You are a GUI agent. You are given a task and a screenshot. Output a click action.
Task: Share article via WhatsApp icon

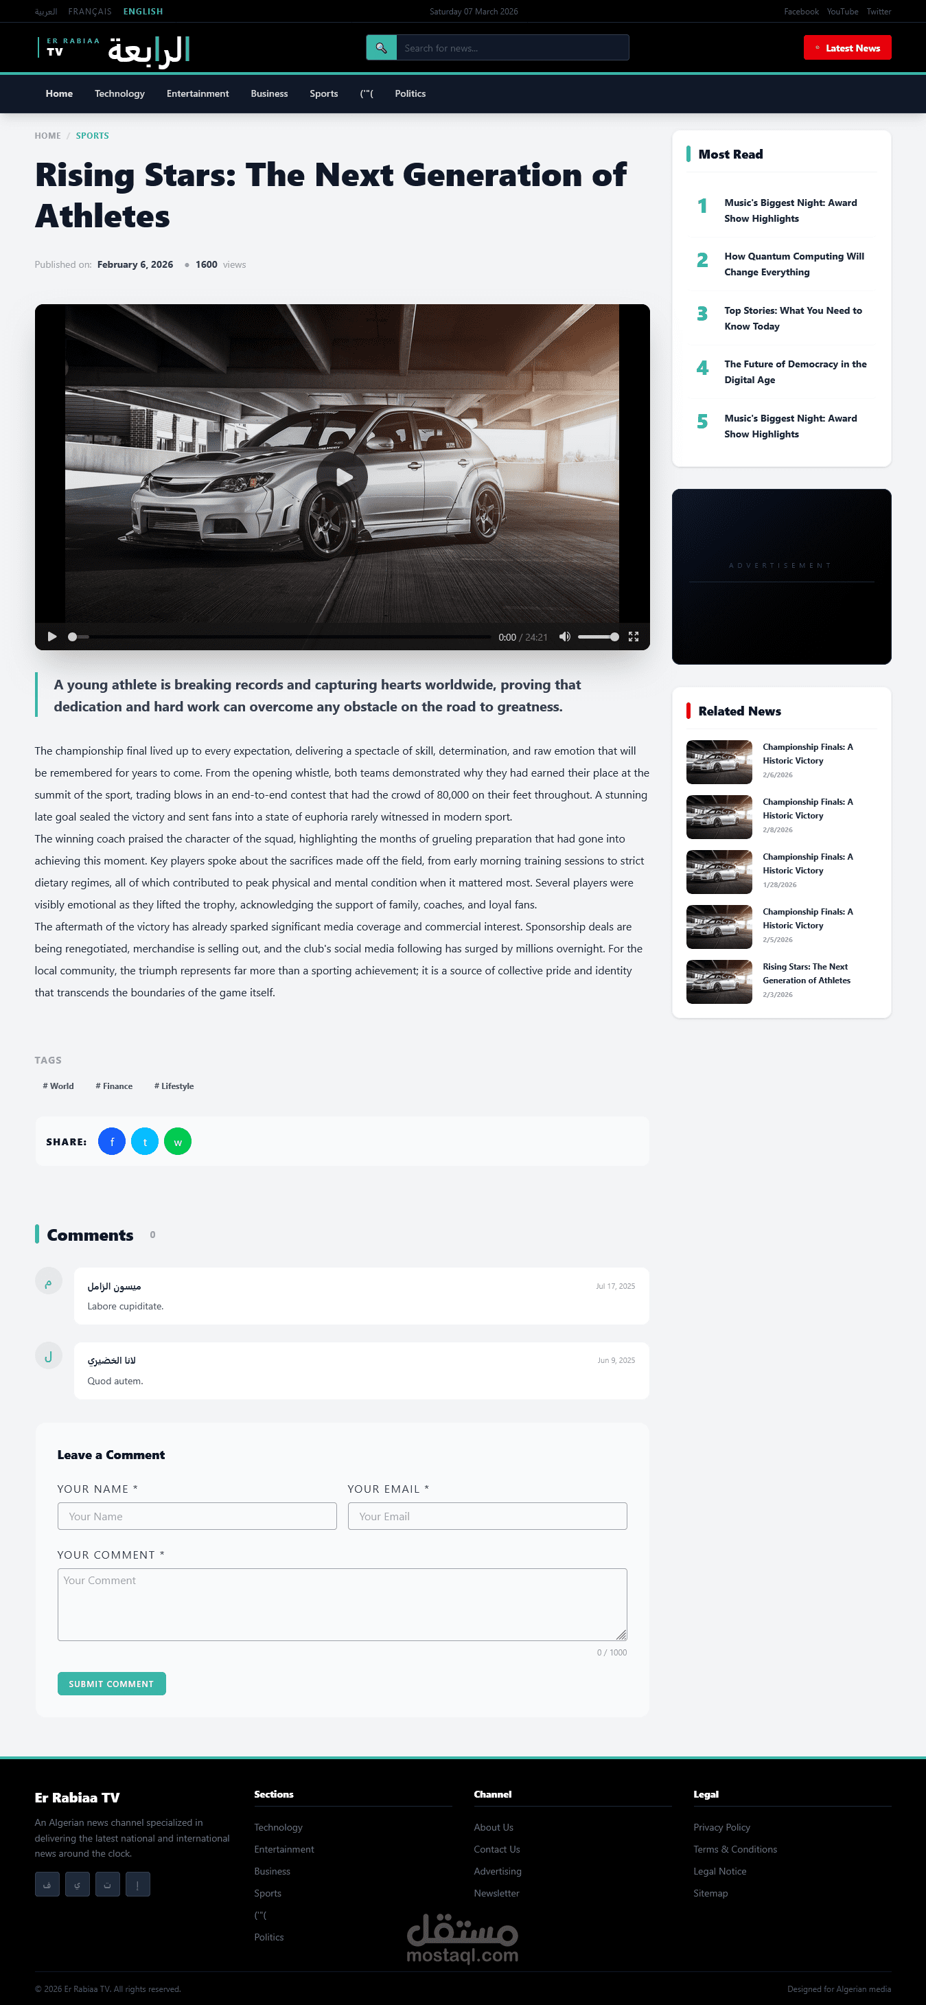[x=177, y=1142]
